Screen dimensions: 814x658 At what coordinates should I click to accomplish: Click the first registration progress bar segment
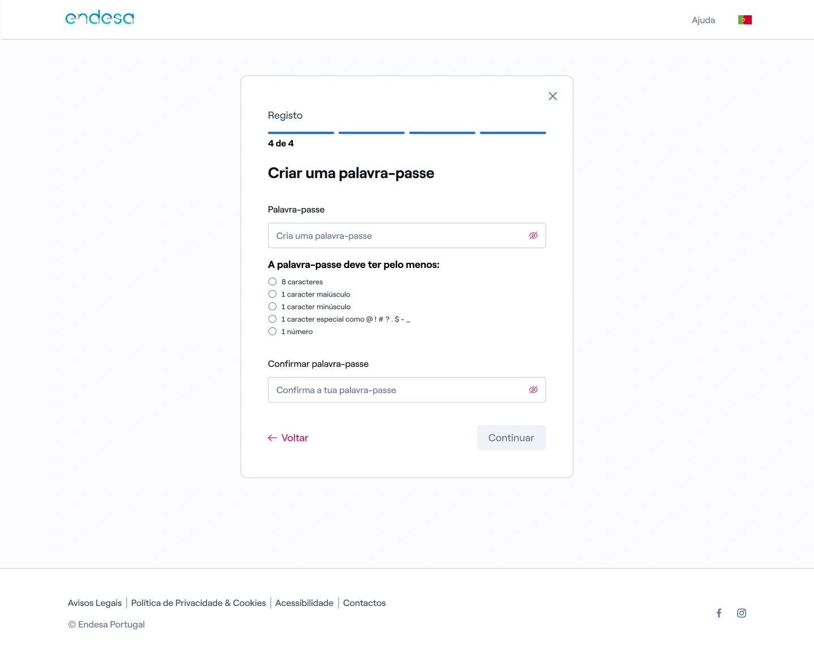(301, 133)
